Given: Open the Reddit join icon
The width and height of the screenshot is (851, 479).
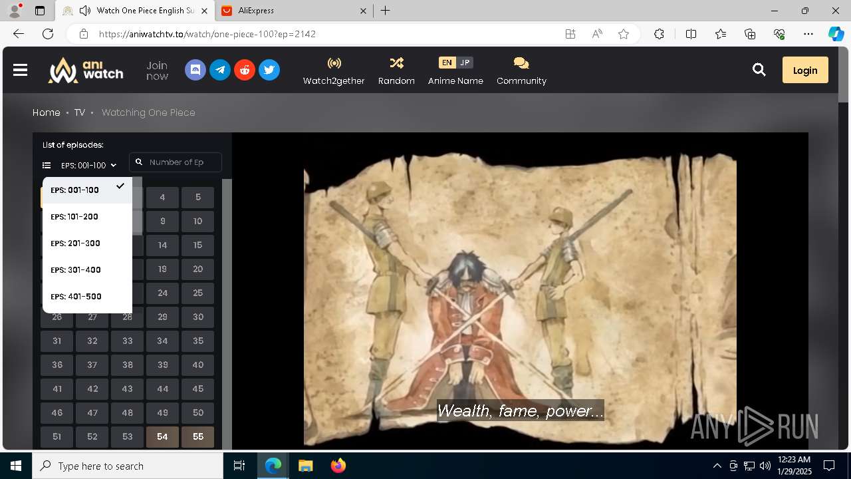Looking at the screenshot, I should point(245,70).
